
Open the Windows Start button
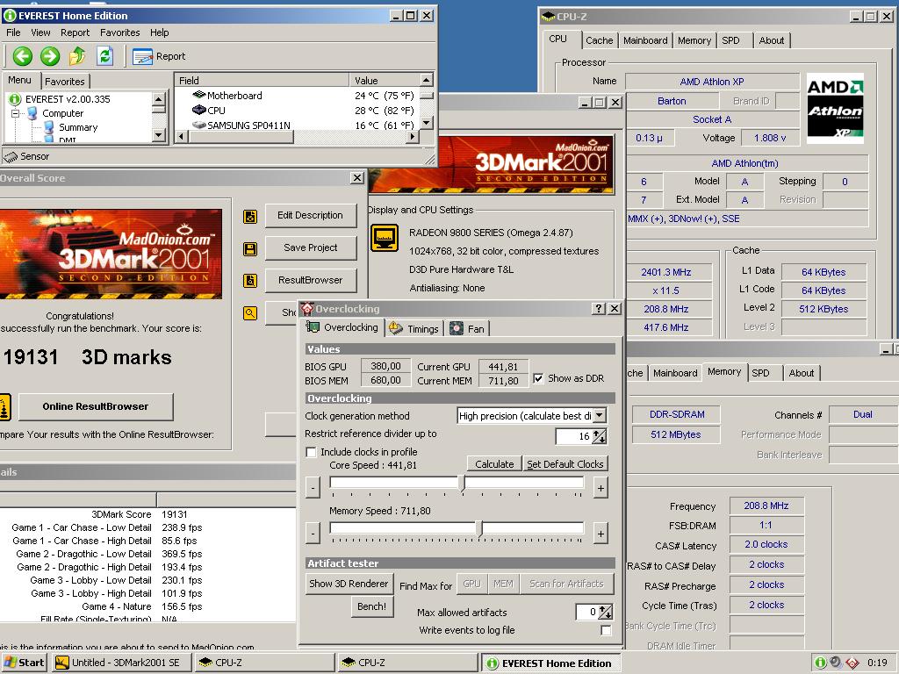tap(24, 663)
